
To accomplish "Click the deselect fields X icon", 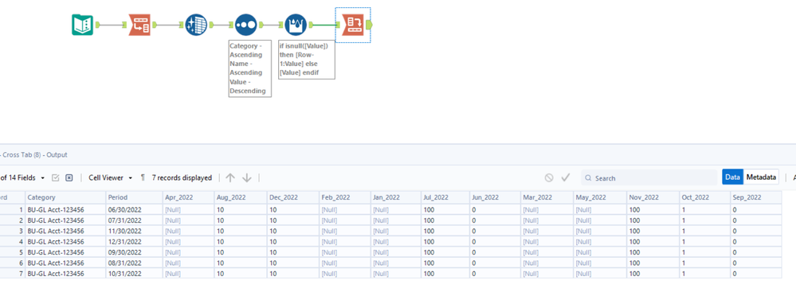I will (x=69, y=178).
